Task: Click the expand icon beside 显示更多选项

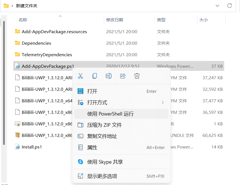Action: point(80,176)
